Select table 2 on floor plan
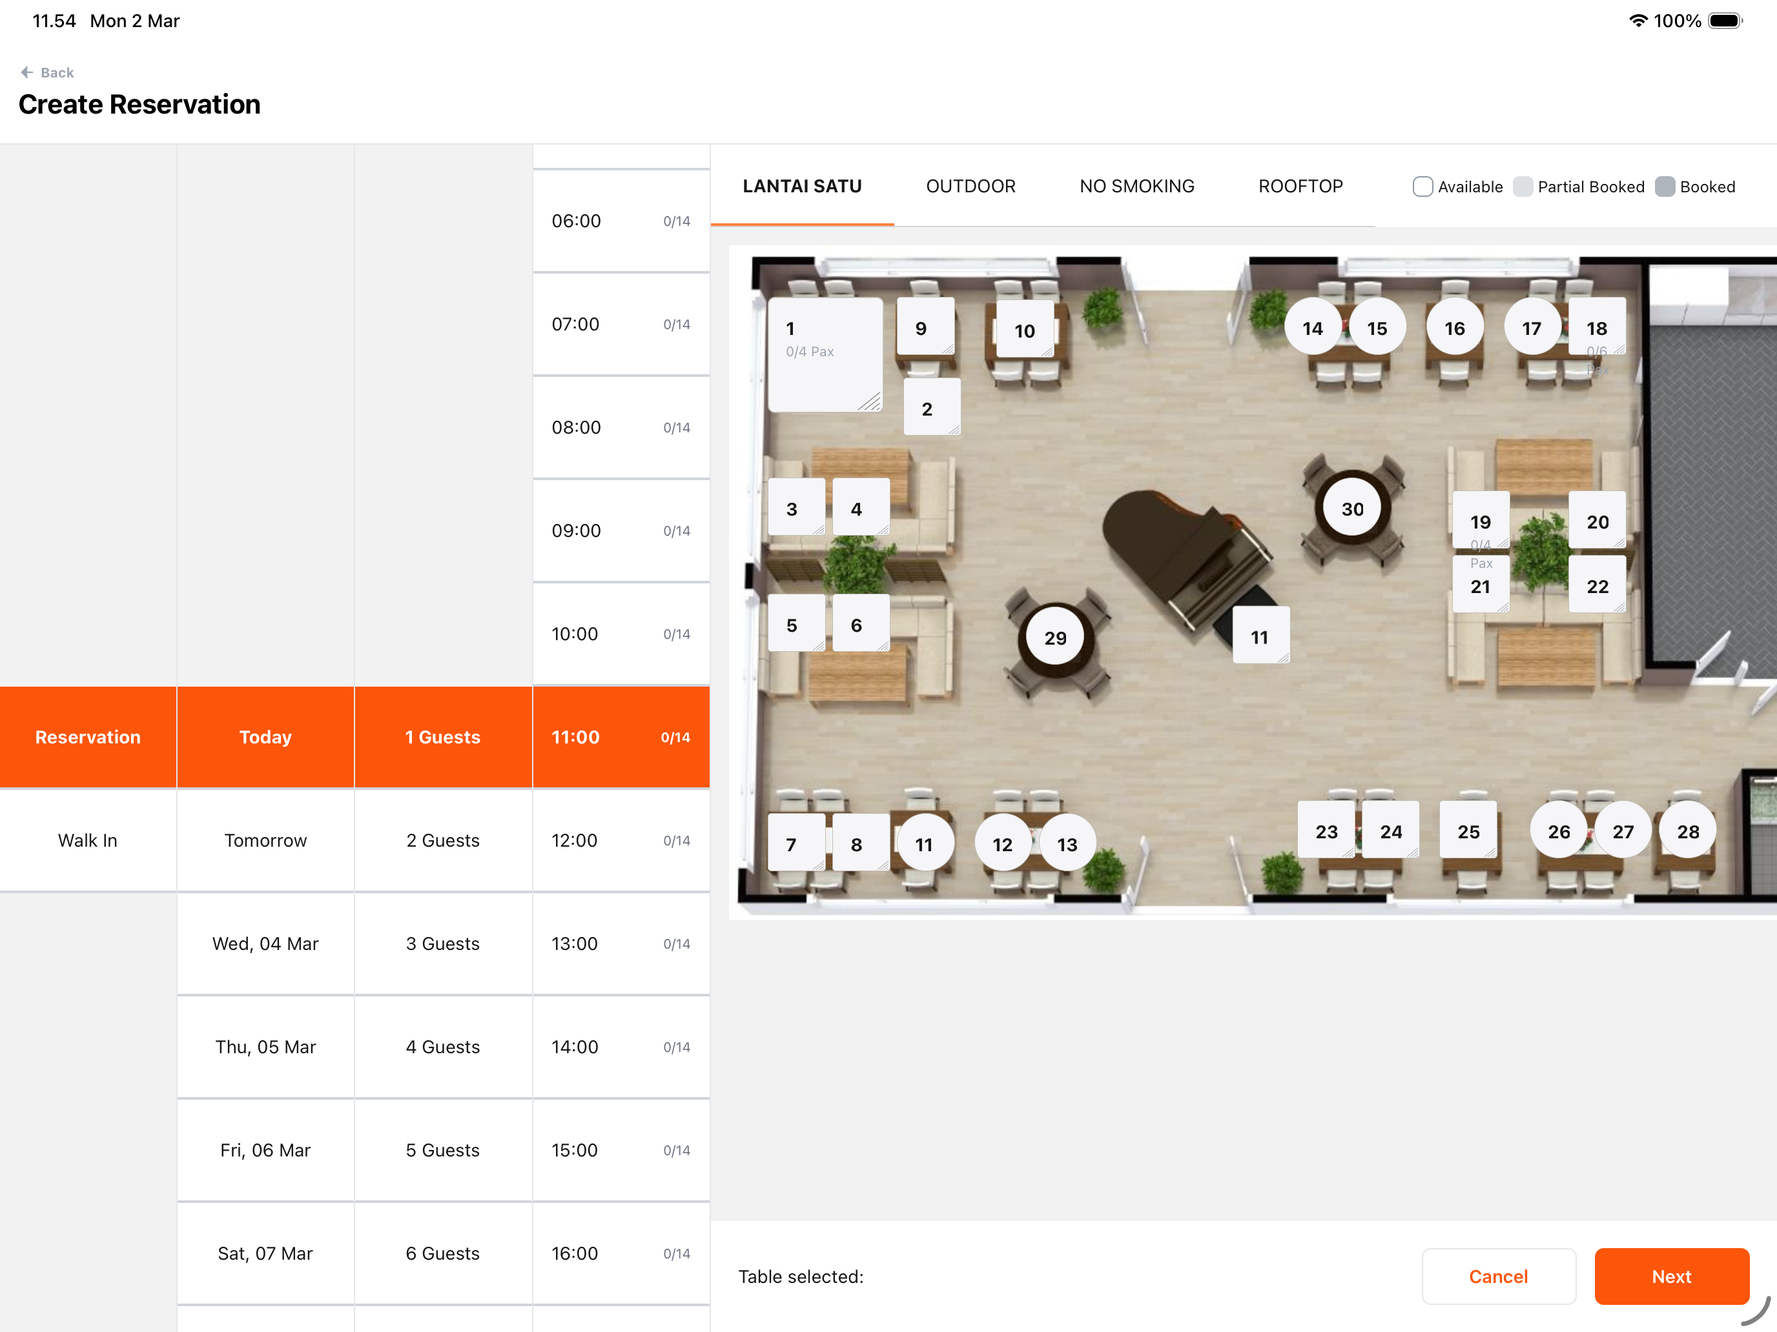 (x=932, y=407)
